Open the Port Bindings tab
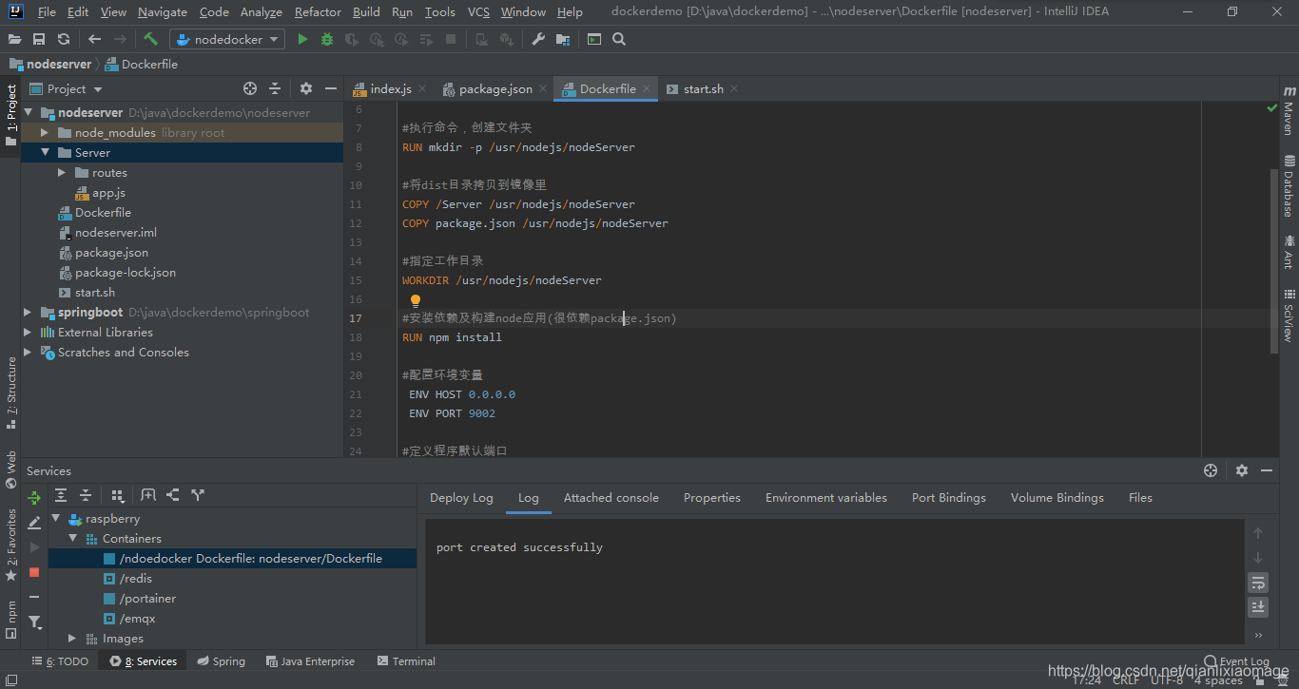The height and width of the screenshot is (689, 1299). [x=948, y=497]
